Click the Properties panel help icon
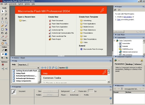Screen dimensions: 145x105 tap(111, 90)
